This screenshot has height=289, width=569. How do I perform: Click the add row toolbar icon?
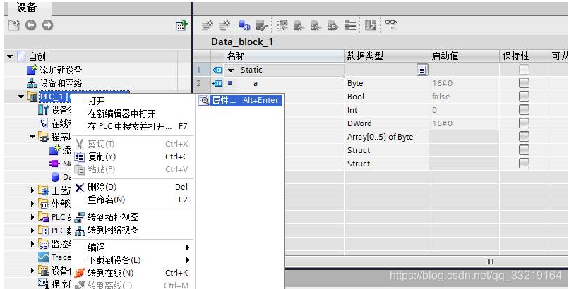pos(224,25)
